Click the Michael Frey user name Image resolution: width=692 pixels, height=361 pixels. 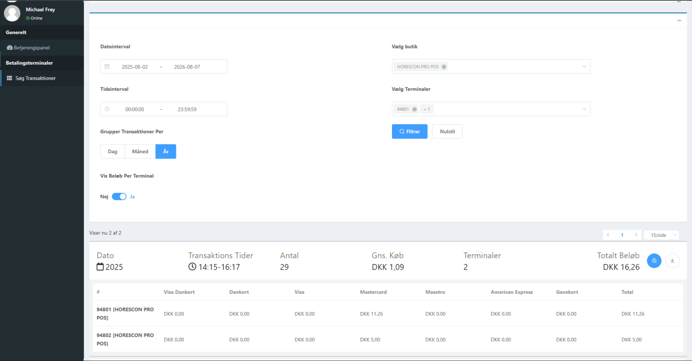pos(41,9)
